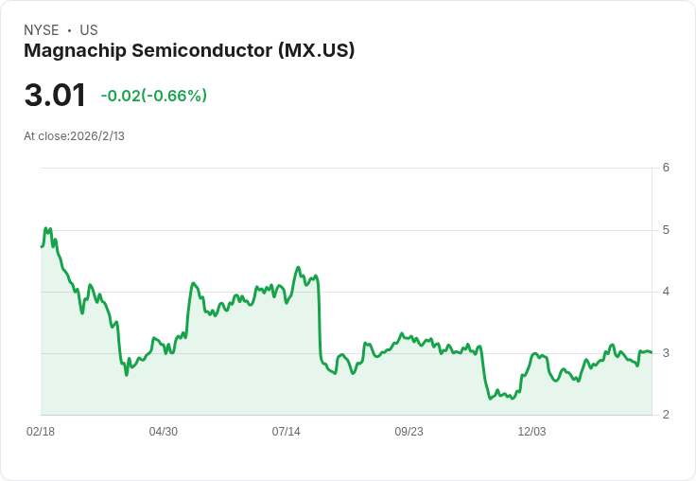Click the 3.01 current price
Viewport: 696px width, 481px height.
pos(55,95)
